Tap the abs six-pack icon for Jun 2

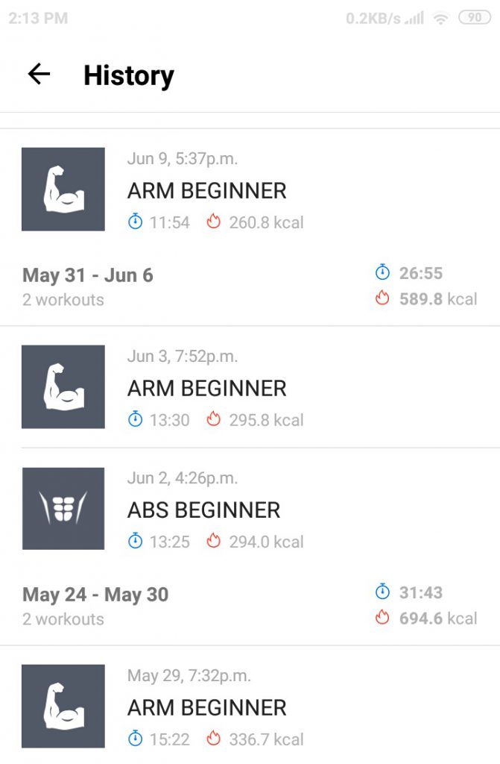click(x=63, y=509)
